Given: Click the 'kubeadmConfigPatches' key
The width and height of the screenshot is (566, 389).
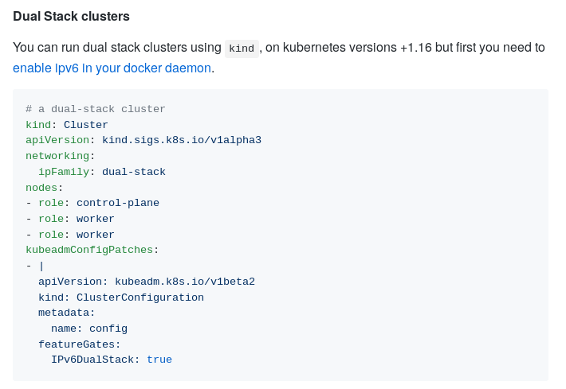Looking at the screenshot, I should tap(89, 250).
